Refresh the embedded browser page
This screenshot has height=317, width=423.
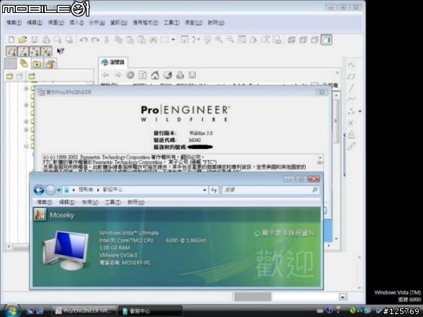pyautogui.click(x=142, y=75)
